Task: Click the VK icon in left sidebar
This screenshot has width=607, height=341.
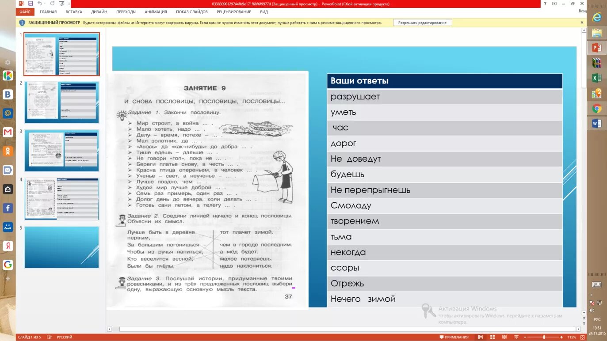Action: tap(8, 94)
